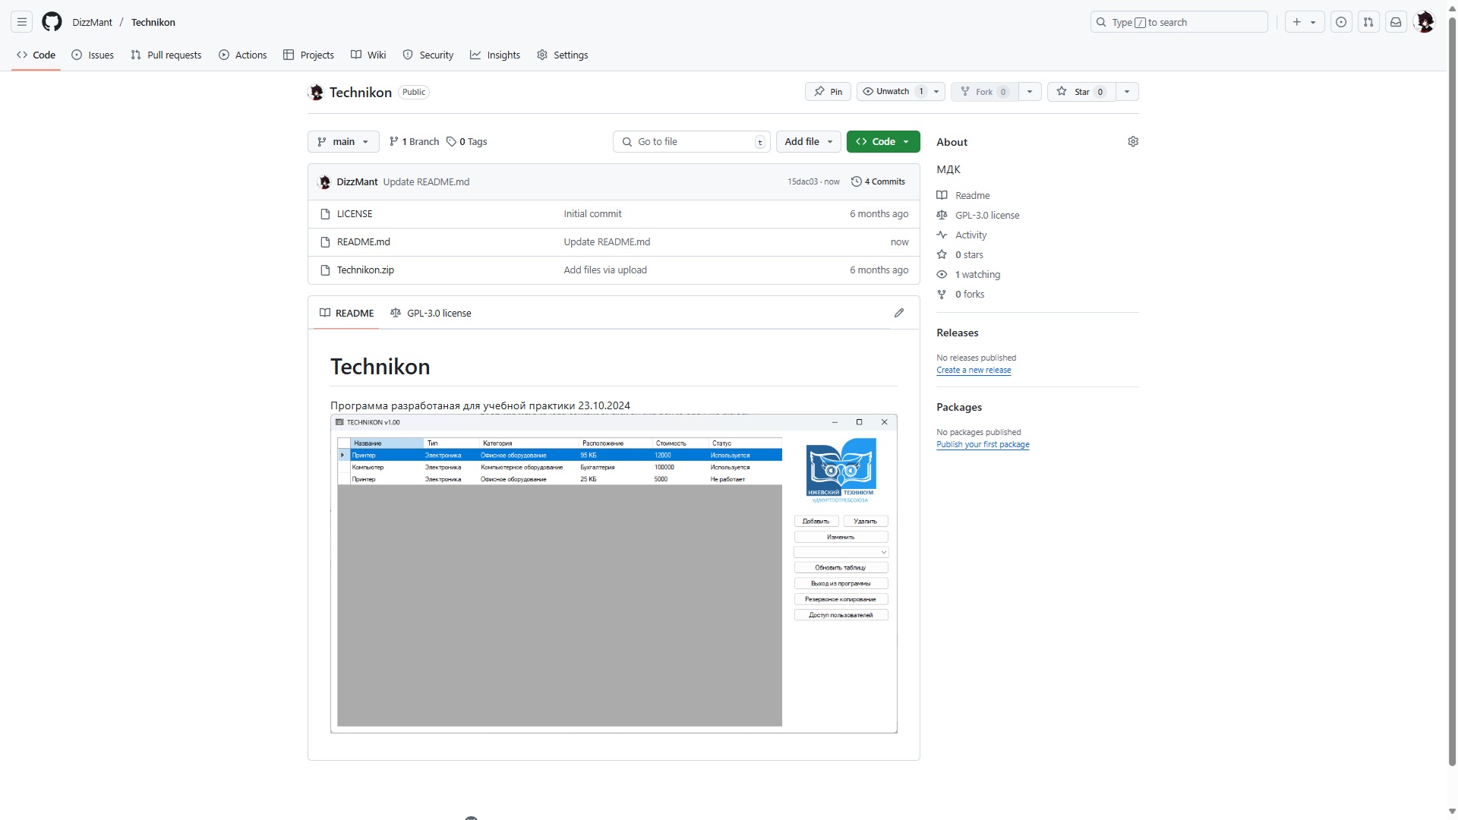
Task: Open the pull requests header icon
Action: [x=1368, y=22]
